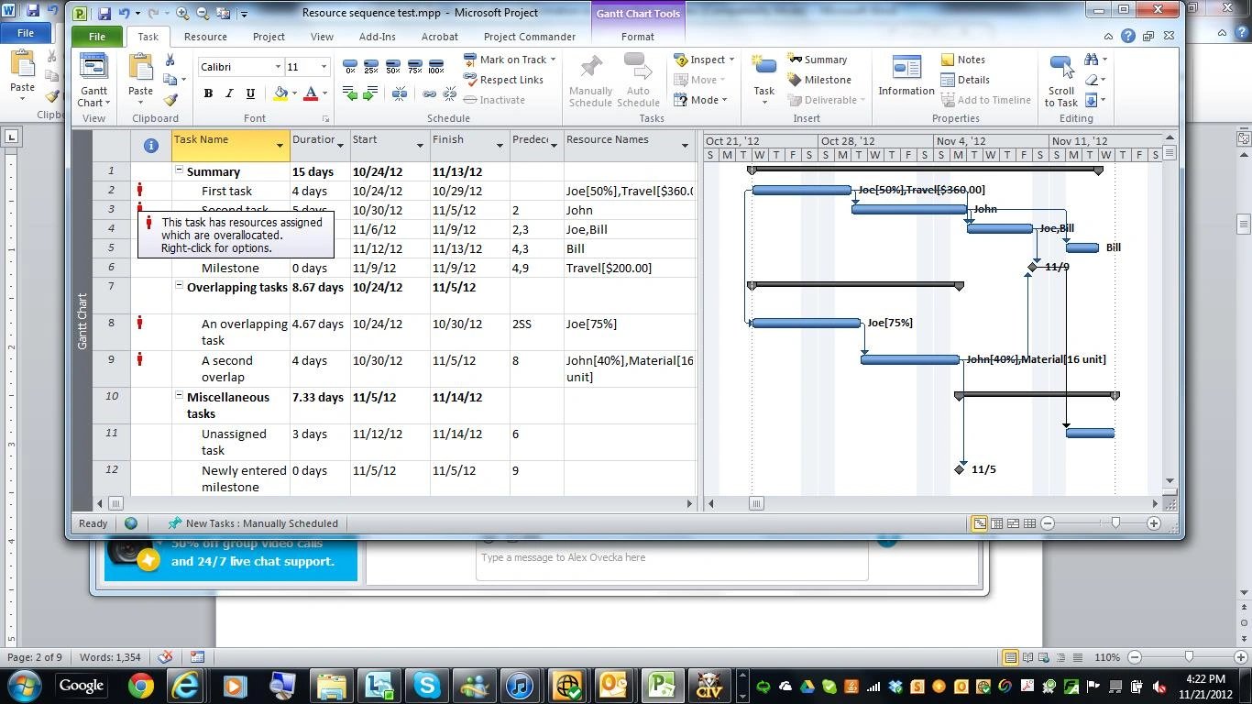Image resolution: width=1252 pixels, height=704 pixels.
Task: Switch to the Resource ribbon tab
Action: point(205,37)
